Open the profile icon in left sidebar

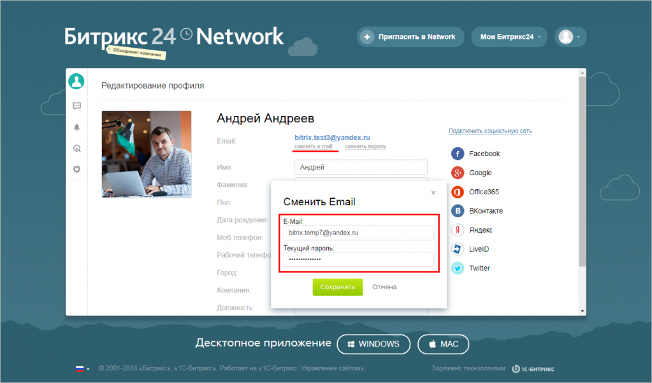76,81
